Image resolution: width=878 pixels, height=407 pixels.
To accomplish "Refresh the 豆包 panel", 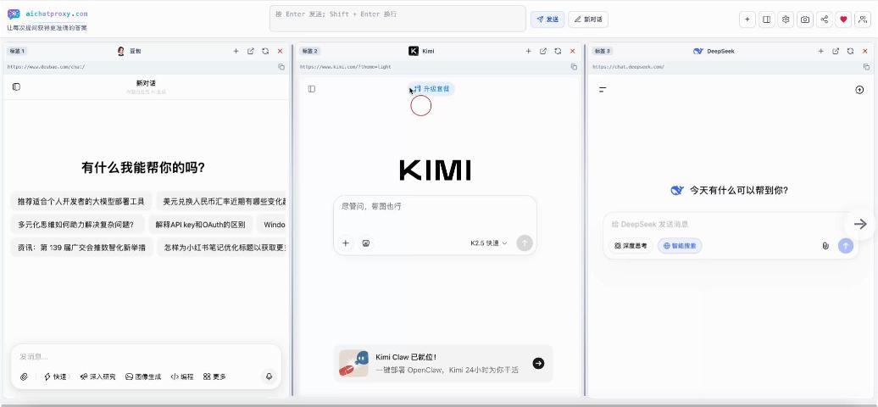I will (x=265, y=51).
